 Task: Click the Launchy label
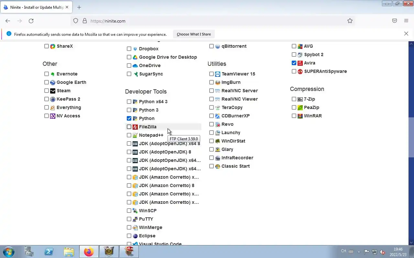pyautogui.click(x=231, y=133)
